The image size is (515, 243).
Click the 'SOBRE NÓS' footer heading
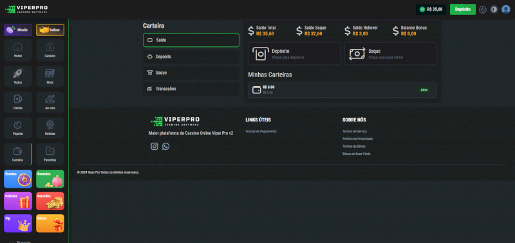click(x=354, y=120)
